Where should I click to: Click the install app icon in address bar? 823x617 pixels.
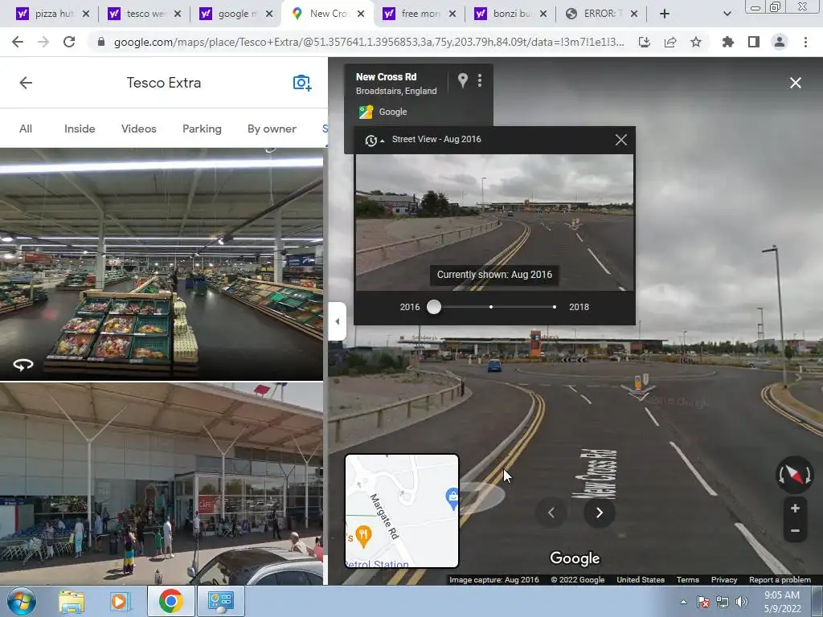click(645, 42)
